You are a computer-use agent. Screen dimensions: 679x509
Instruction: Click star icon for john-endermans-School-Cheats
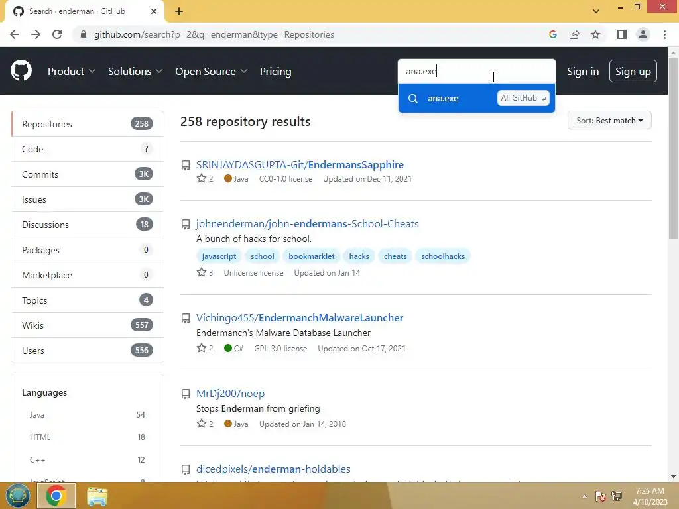(202, 272)
